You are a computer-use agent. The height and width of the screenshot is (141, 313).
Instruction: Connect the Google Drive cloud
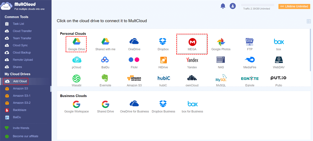(x=76, y=44)
